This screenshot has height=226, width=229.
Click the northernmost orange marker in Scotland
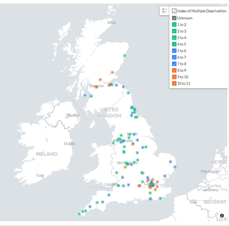click(x=112, y=72)
